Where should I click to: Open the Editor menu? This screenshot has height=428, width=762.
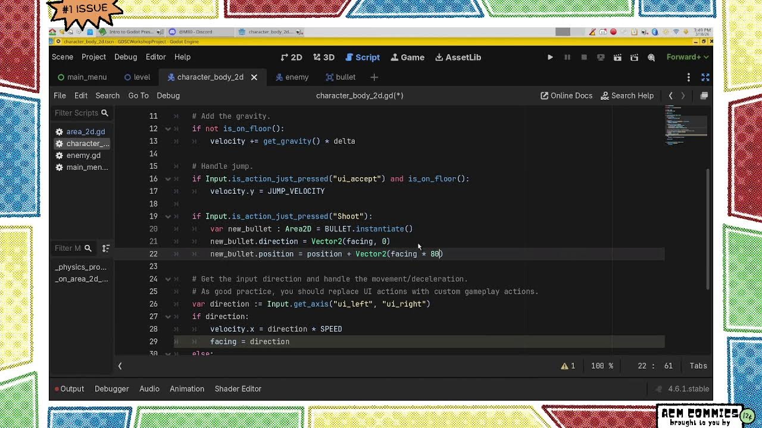[155, 57]
